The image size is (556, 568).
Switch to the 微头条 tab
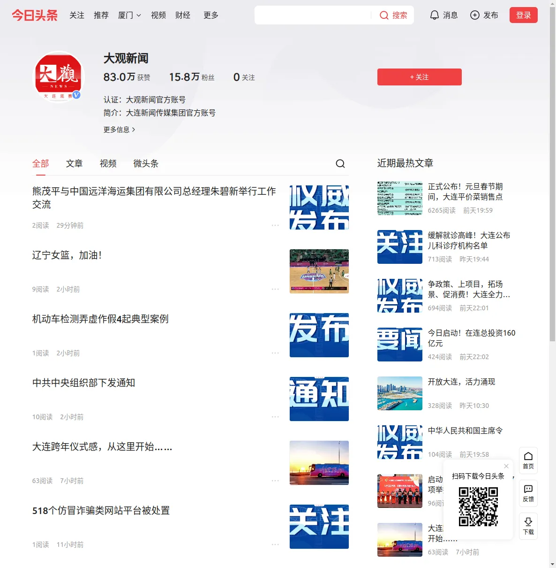coord(146,163)
